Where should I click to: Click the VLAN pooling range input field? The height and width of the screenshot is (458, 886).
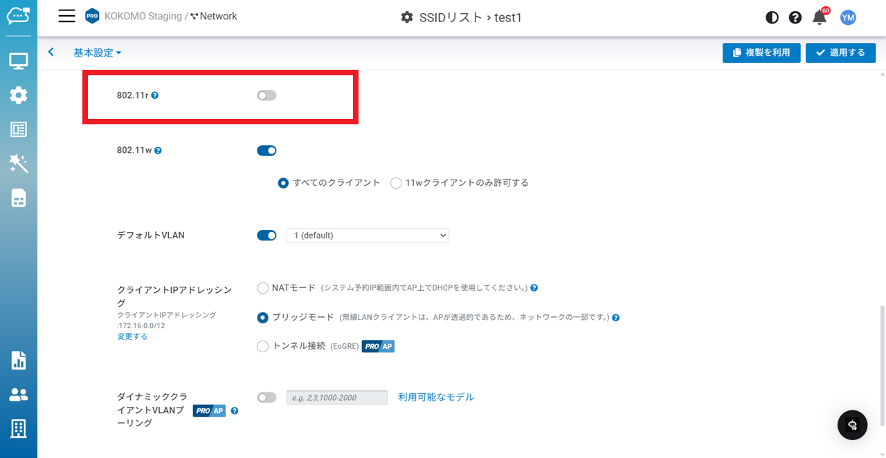(336, 397)
